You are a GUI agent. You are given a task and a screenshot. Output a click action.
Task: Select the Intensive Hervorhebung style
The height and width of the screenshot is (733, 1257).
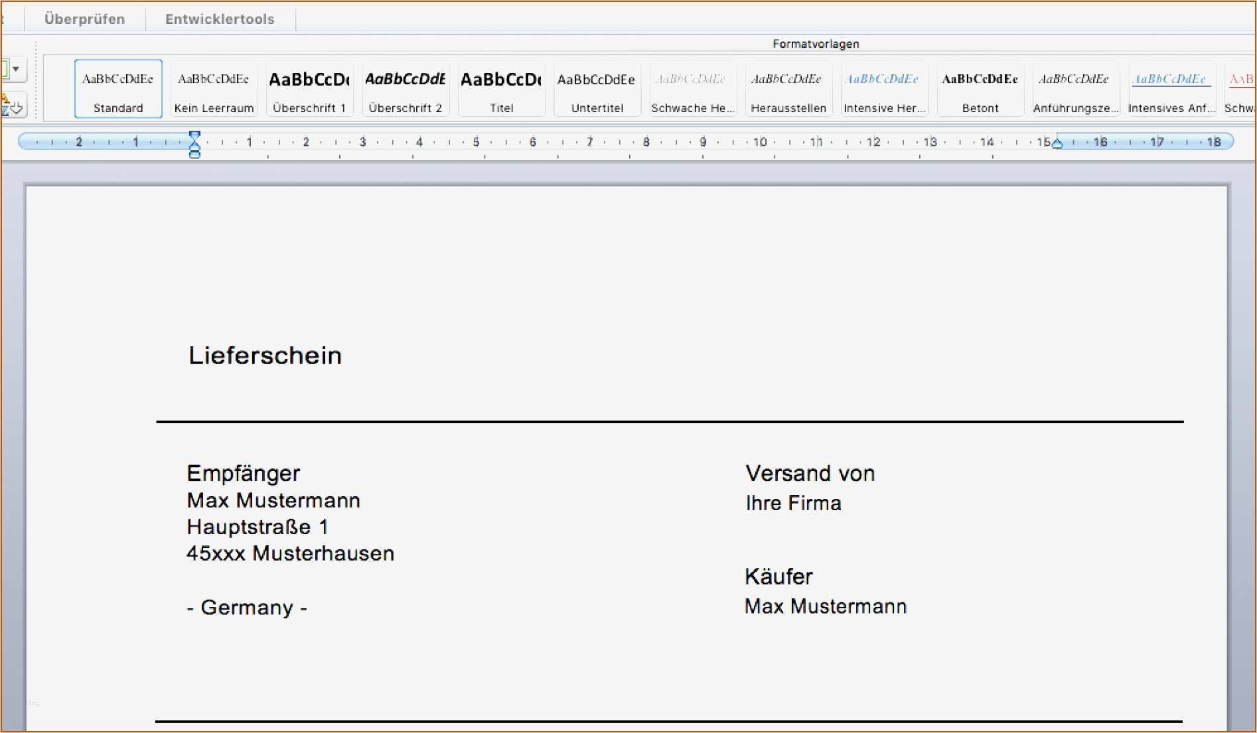click(884, 88)
